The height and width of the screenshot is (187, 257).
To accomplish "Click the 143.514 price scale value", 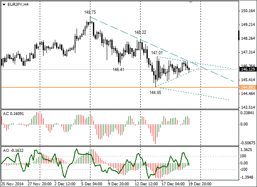I will tap(248, 108).
